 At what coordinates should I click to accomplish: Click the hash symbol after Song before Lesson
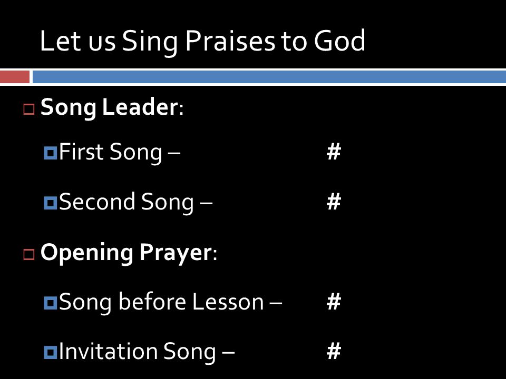pyautogui.click(x=334, y=302)
